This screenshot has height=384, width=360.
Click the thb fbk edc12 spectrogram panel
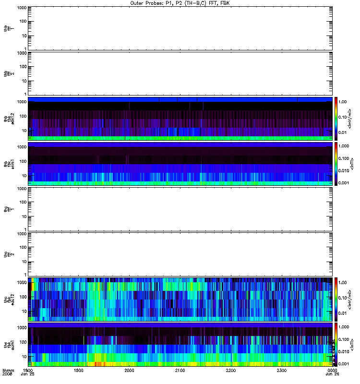(180, 119)
